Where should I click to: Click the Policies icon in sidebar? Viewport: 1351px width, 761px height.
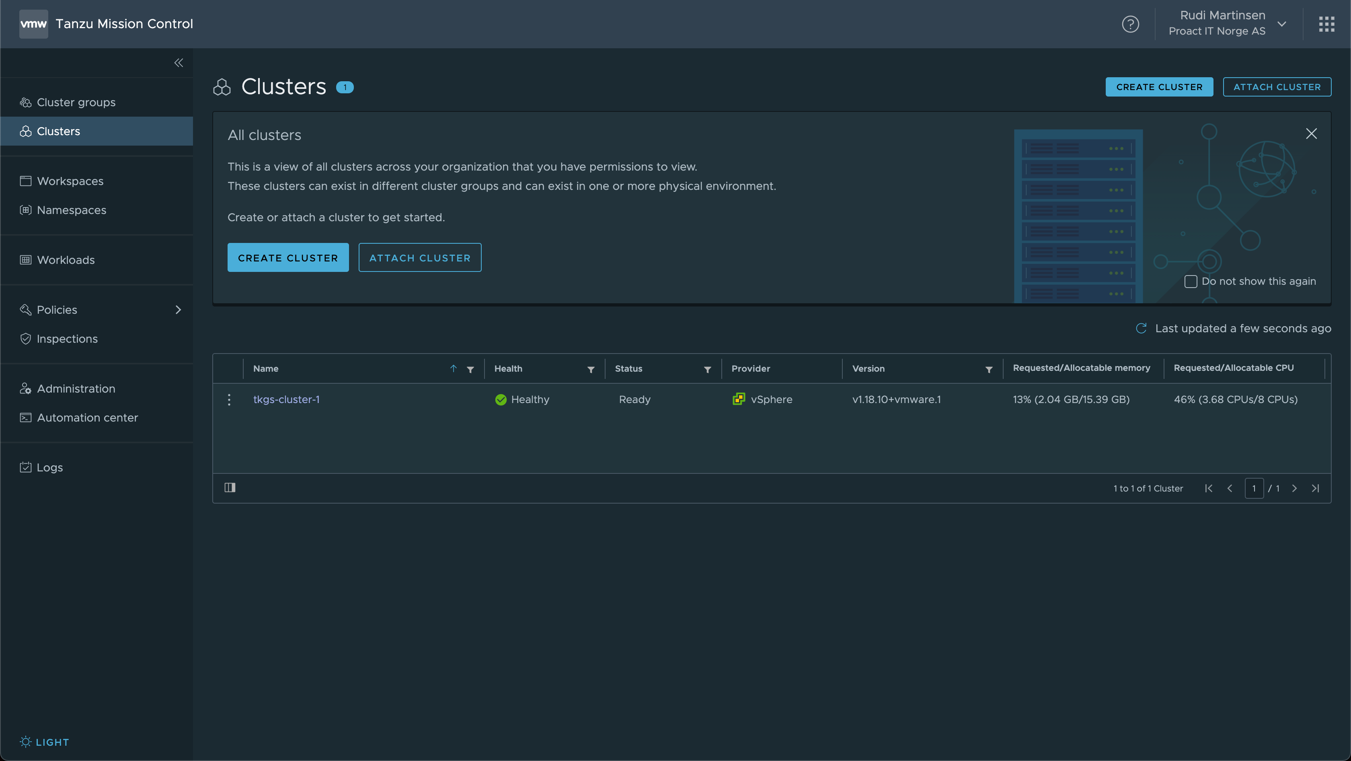24,309
